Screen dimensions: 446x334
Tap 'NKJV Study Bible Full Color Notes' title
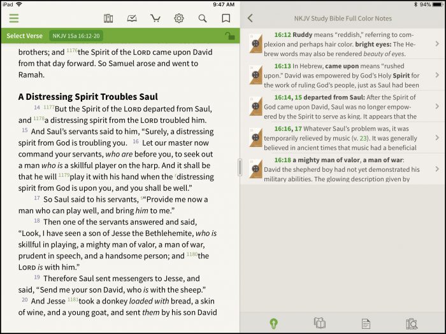[343, 18]
